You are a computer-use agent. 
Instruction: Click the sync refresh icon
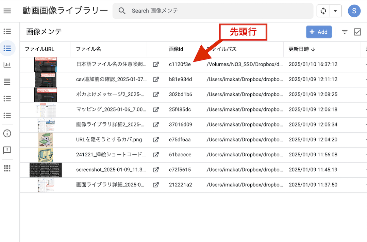pyautogui.click(x=323, y=11)
